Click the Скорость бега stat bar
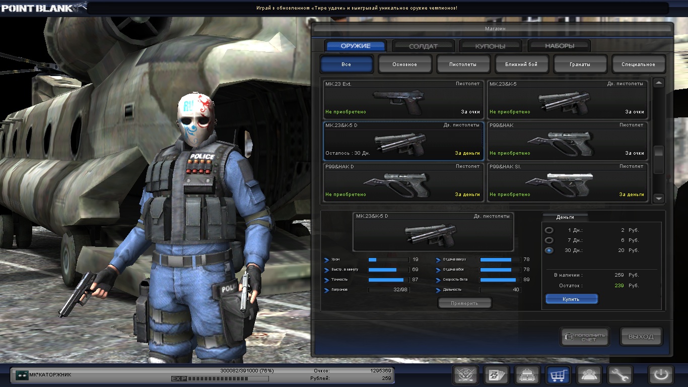 (x=500, y=280)
